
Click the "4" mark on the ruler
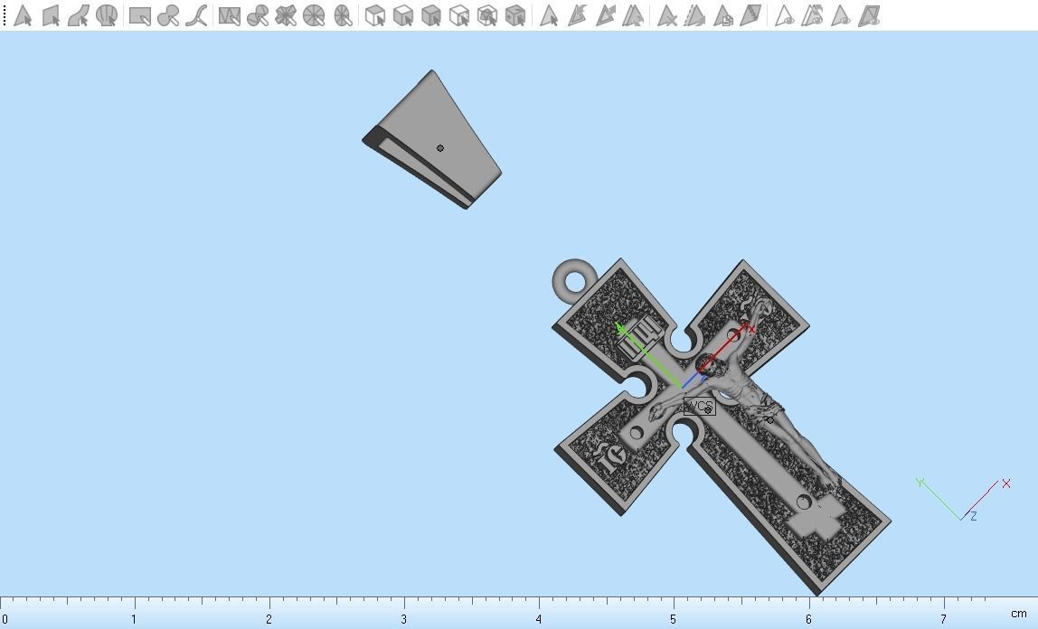[539, 619]
